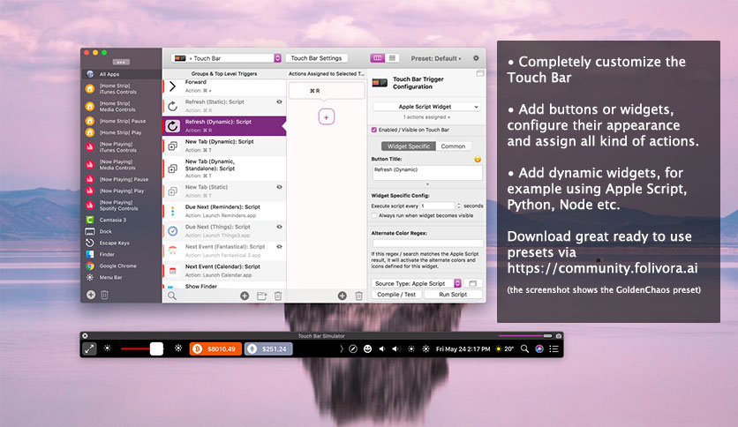
Task: Enable Always run when widget becomes visible
Action: pyautogui.click(x=374, y=215)
